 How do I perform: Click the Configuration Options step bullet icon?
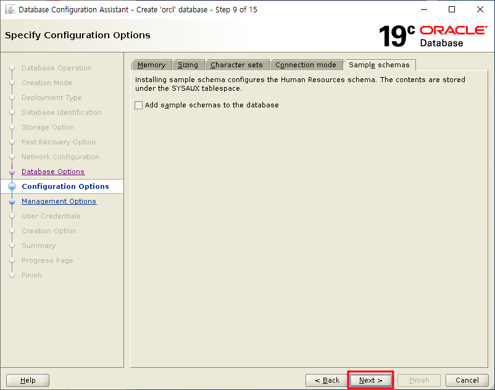click(12, 186)
